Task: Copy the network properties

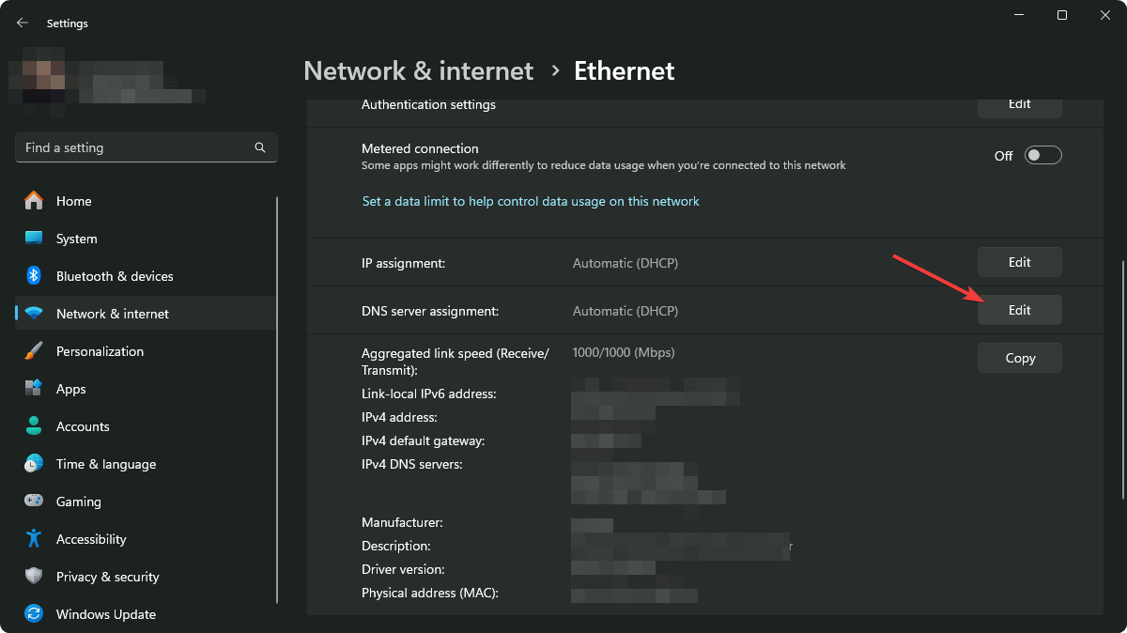Action: pyautogui.click(x=1020, y=358)
